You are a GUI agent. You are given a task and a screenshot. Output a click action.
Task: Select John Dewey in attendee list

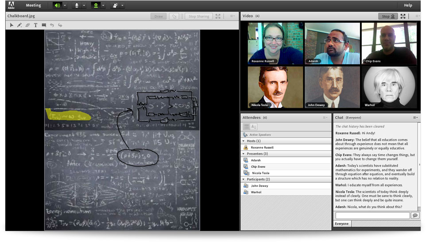point(286,185)
